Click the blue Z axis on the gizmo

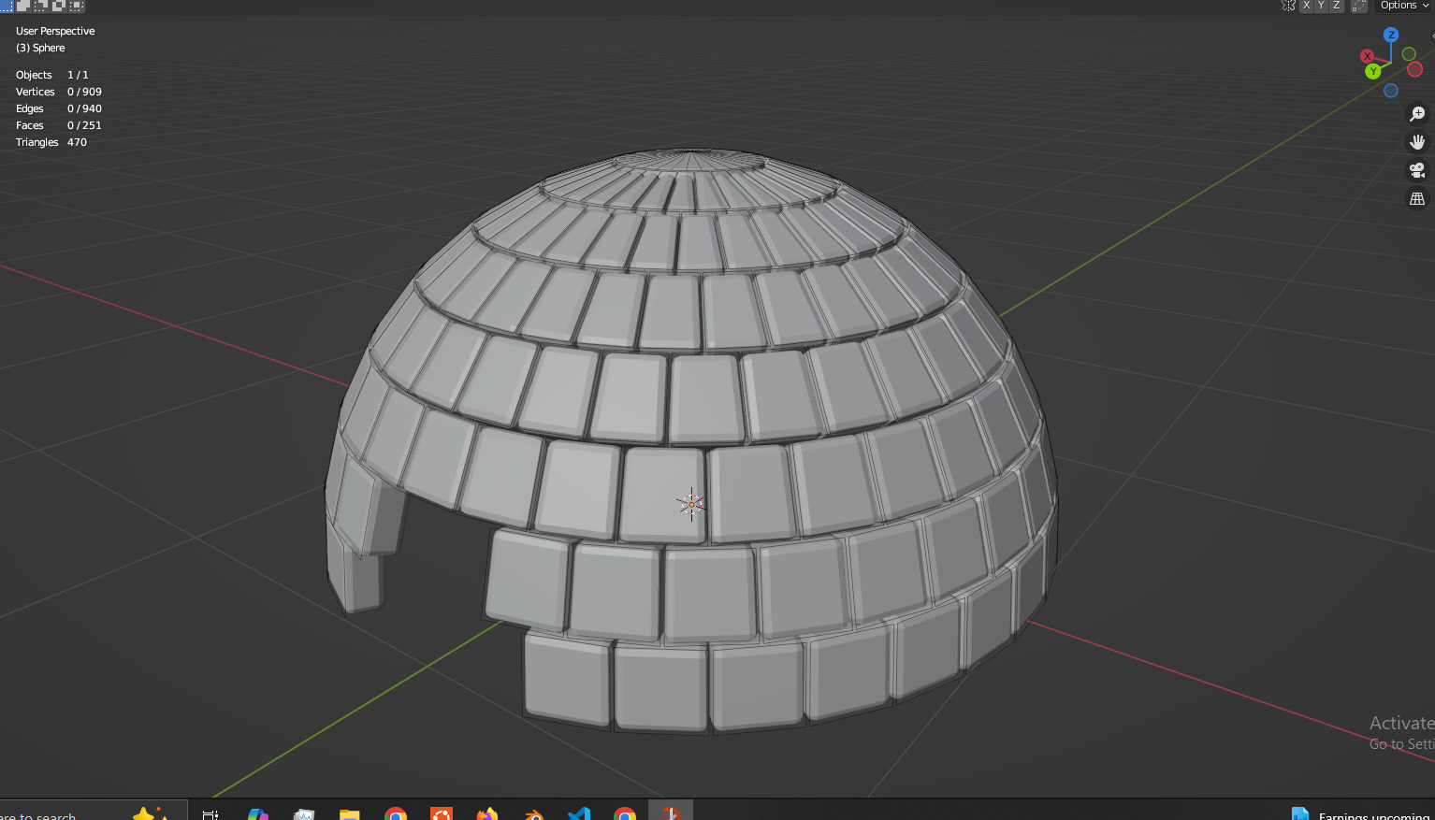coord(1391,35)
